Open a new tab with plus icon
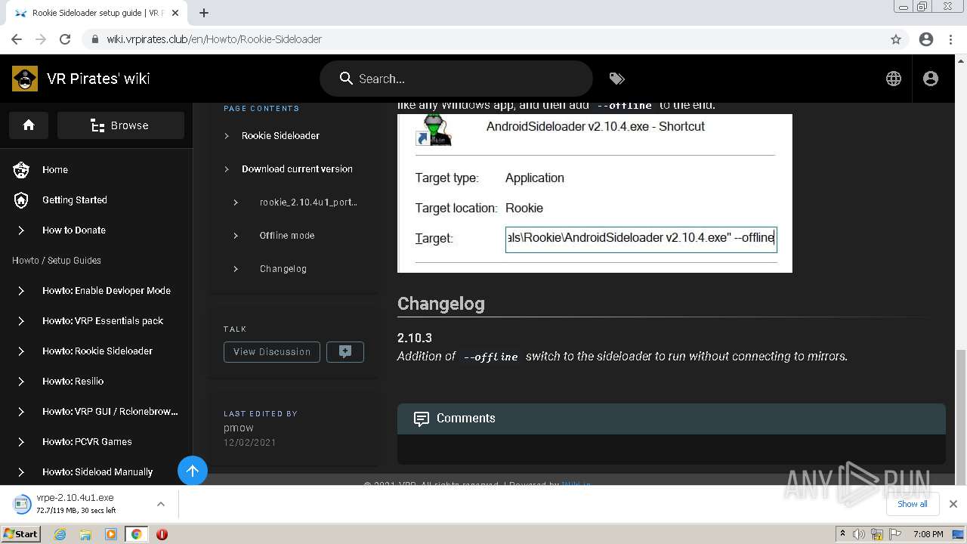967x544 pixels. point(204,13)
